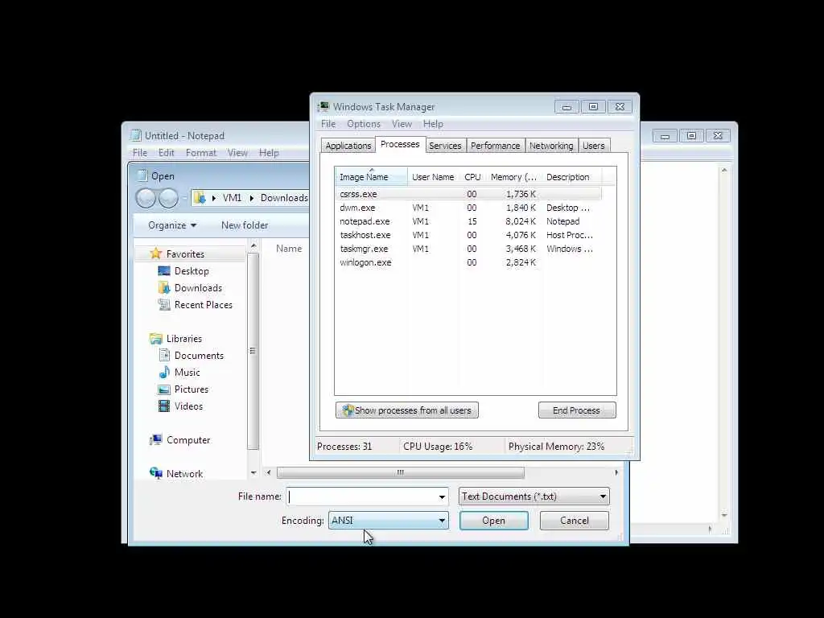Viewport: 824px width, 618px height.
Task: Open Task Manager View menu
Action: (402, 124)
